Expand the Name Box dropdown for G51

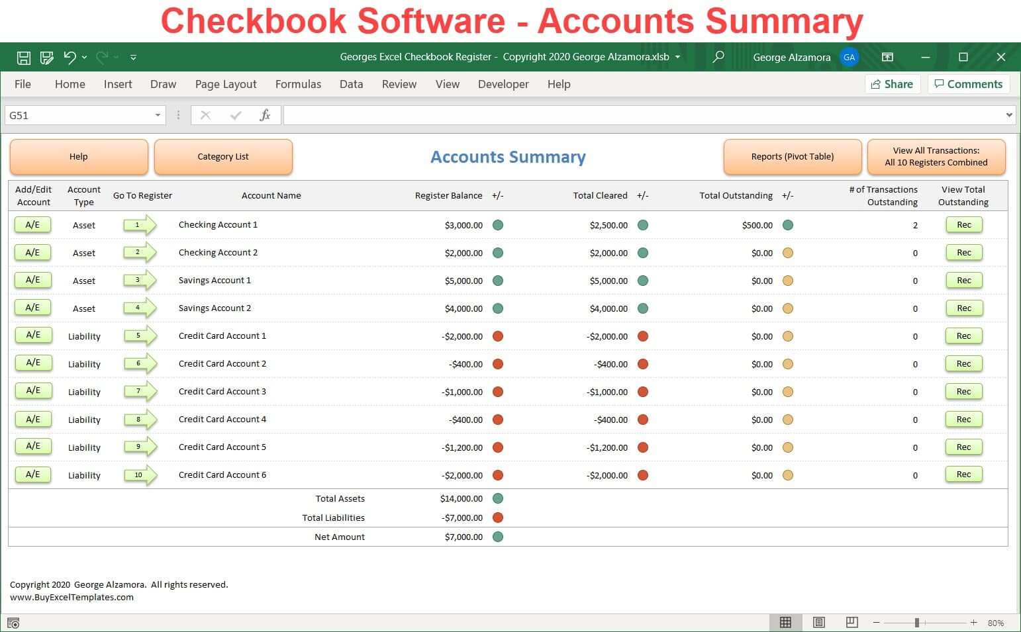pyautogui.click(x=158, y=115)
